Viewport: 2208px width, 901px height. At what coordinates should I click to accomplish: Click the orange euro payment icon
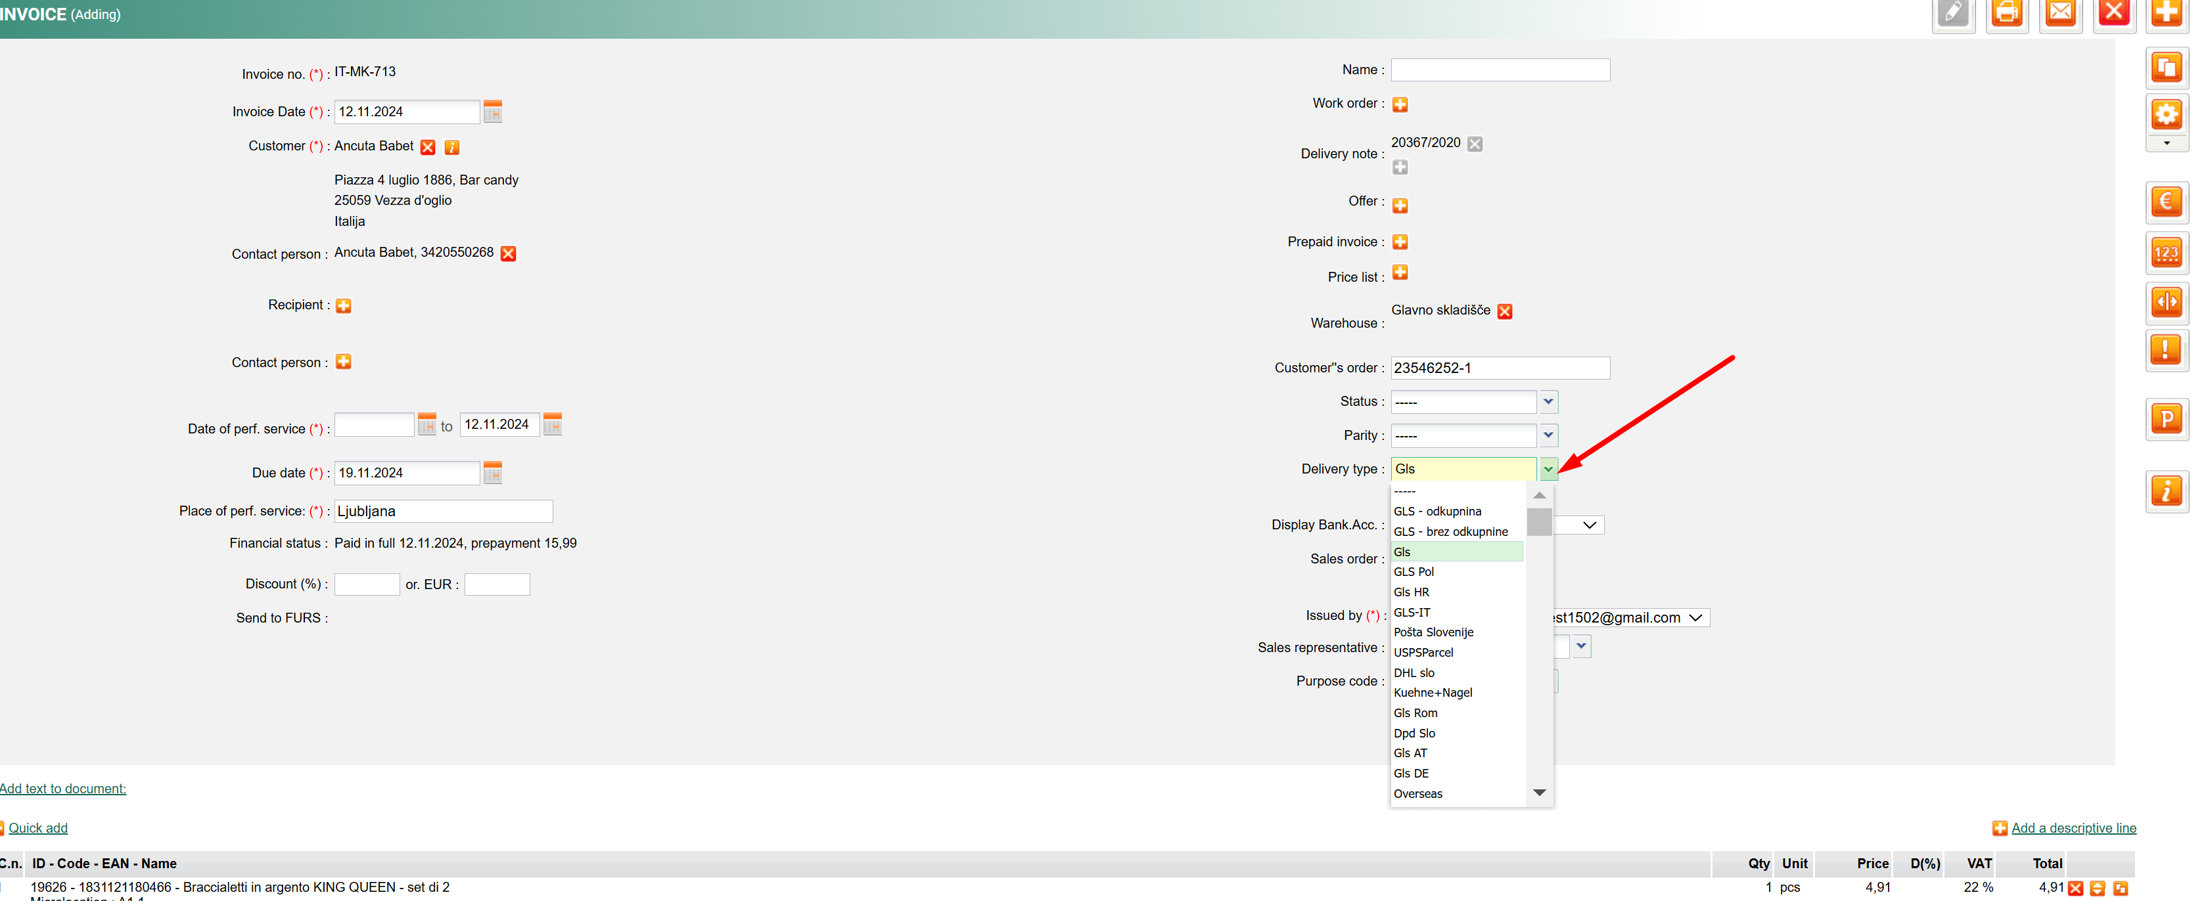pyautogui.click(x=2166, y=202)
